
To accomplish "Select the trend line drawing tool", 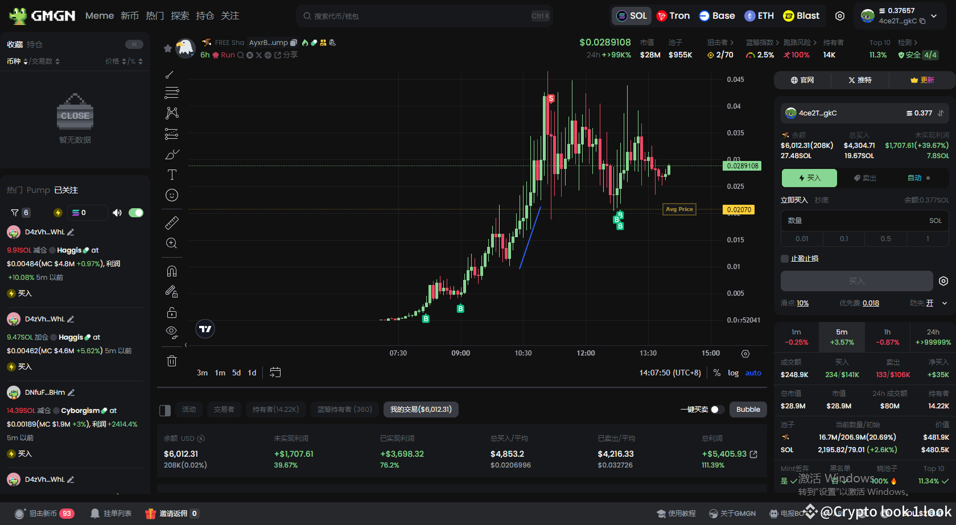I will tap(170, 75).
